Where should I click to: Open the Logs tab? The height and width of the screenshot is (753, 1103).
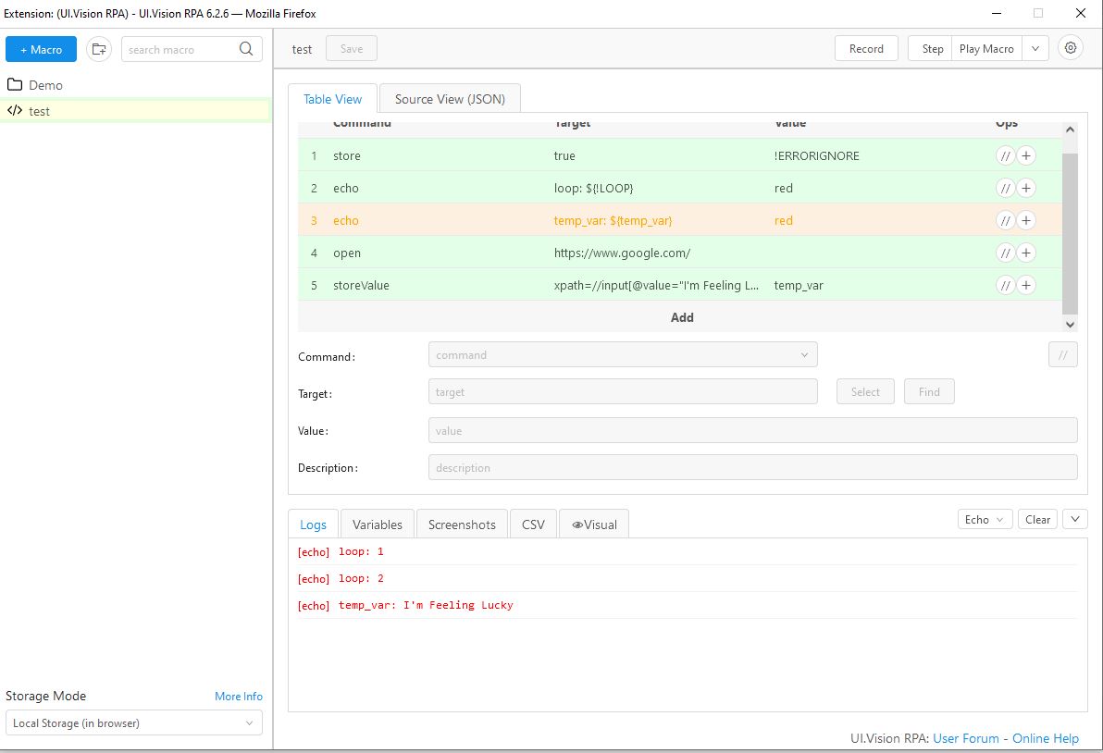click(x=313, y=525)
